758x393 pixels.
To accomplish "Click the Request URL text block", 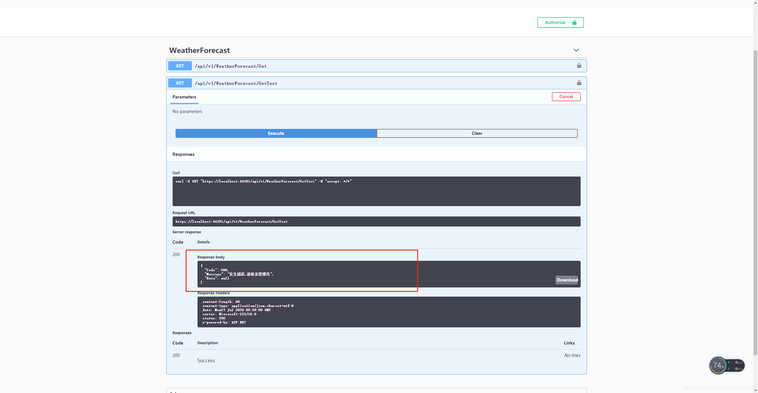I will 376,221.
